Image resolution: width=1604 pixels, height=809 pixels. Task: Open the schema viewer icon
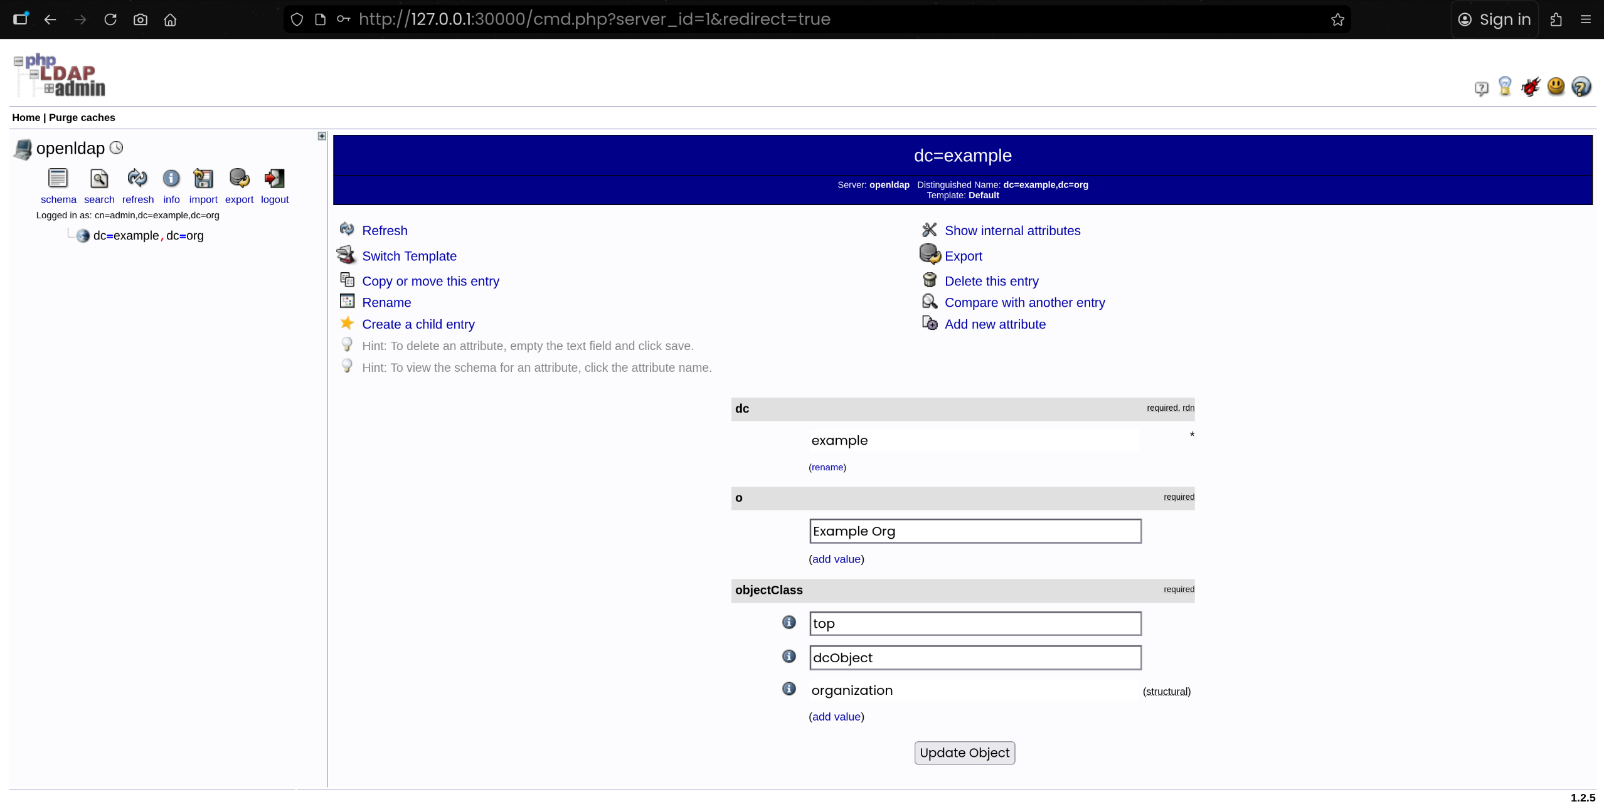pyautogui.click(x=58, y=179)
